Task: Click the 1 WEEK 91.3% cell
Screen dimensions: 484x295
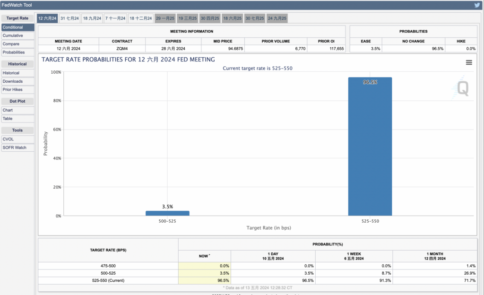Action: pos(354,280)
